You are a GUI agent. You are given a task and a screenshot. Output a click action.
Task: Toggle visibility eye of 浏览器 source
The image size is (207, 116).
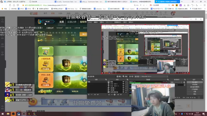123,90
